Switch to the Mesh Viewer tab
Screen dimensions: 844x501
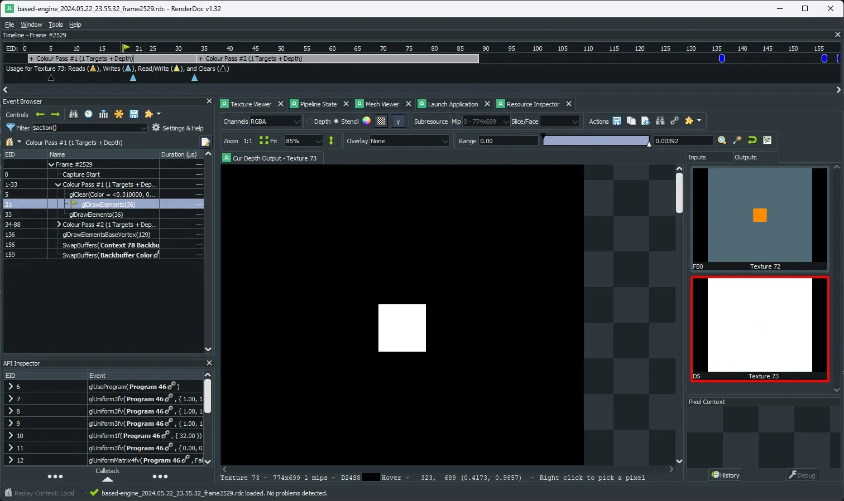[382, 104]
